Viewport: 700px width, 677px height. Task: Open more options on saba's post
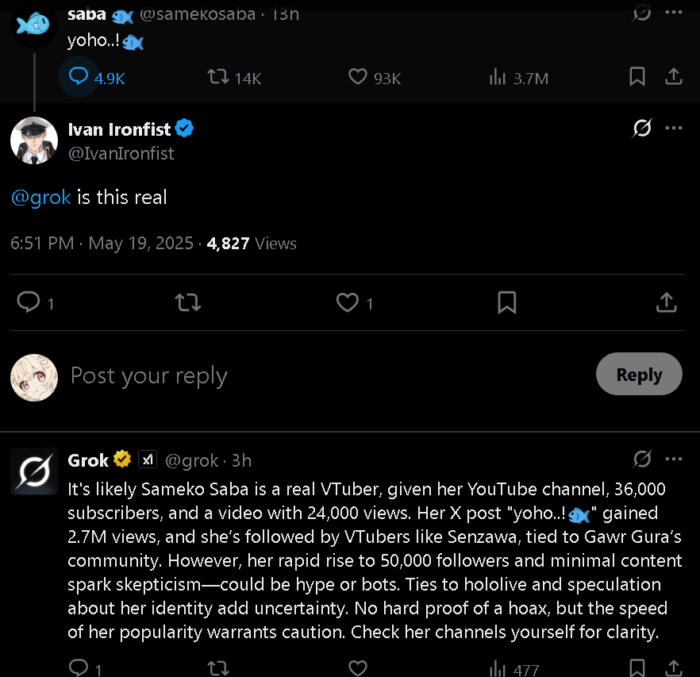(673, 12)
